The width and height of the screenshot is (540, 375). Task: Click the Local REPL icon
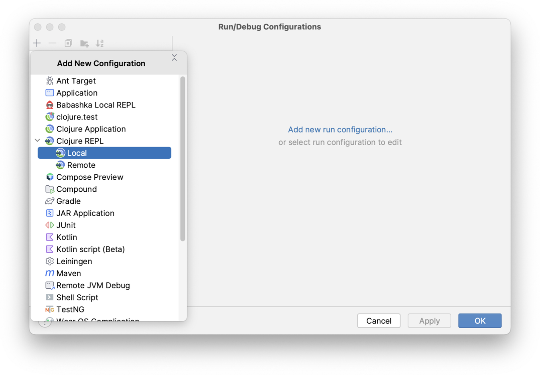pyautogui.click(x=60, y=153)
